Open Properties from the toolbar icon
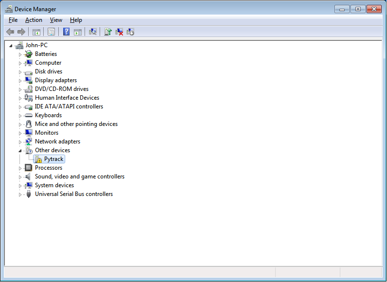This screenshot has width=387, height=282. 51,32
